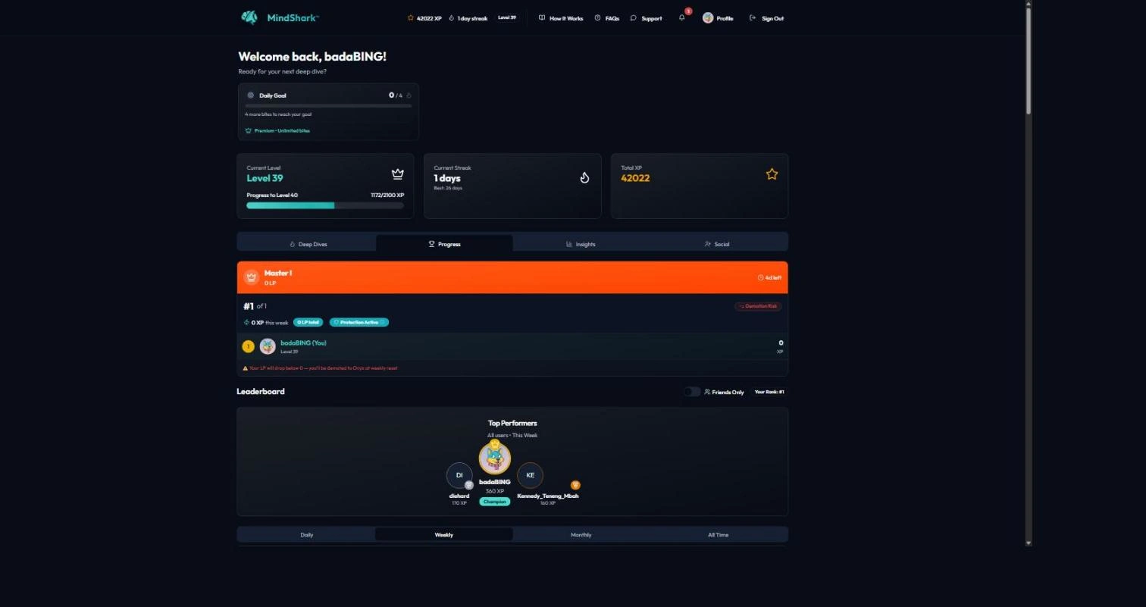This screenshot has height=607, width=1146.
Task: Toggle the Friends Only switch
Action: (691, 392)
